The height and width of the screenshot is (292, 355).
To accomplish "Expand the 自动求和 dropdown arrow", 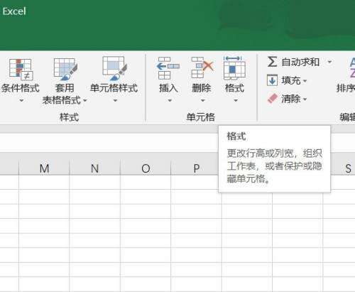I will [329, 62].
